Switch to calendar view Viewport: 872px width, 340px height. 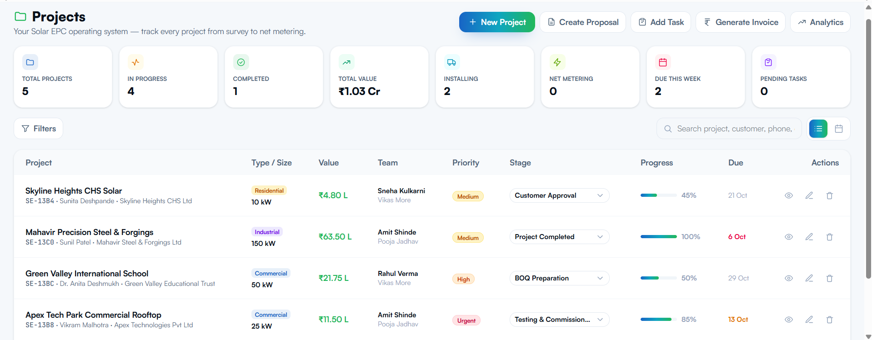click(x=839, y=129)
